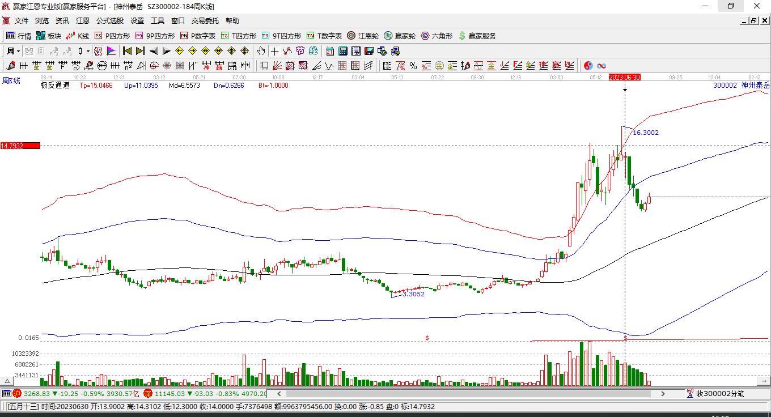
Task: Click the 300002 神州泰岳 stock label
Action: pyautogui.click(x=742, y=86)
